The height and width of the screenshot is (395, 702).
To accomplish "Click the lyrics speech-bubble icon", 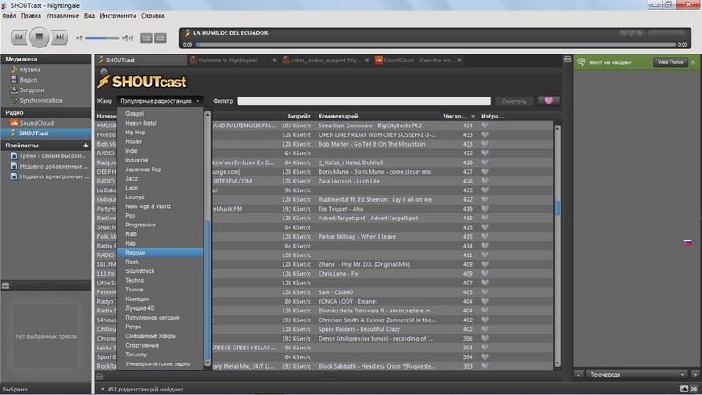I will click(x=581, y=62).
